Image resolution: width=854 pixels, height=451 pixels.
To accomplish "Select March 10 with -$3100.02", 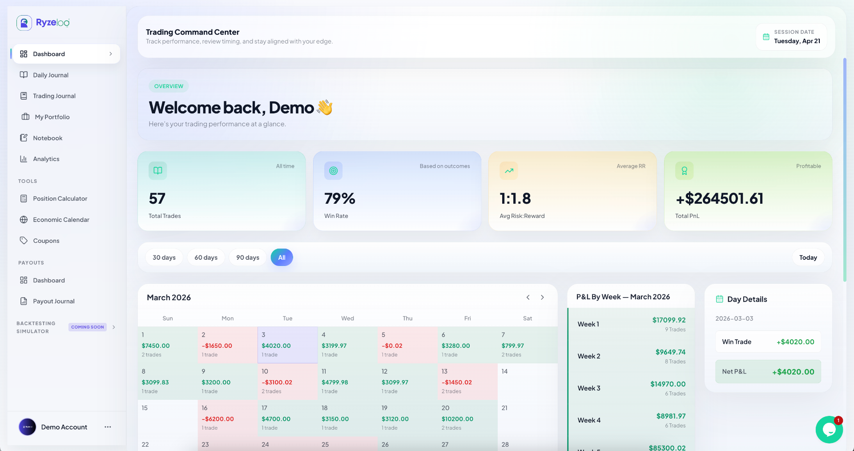I will pyautogui.click(x=288, y=382).
